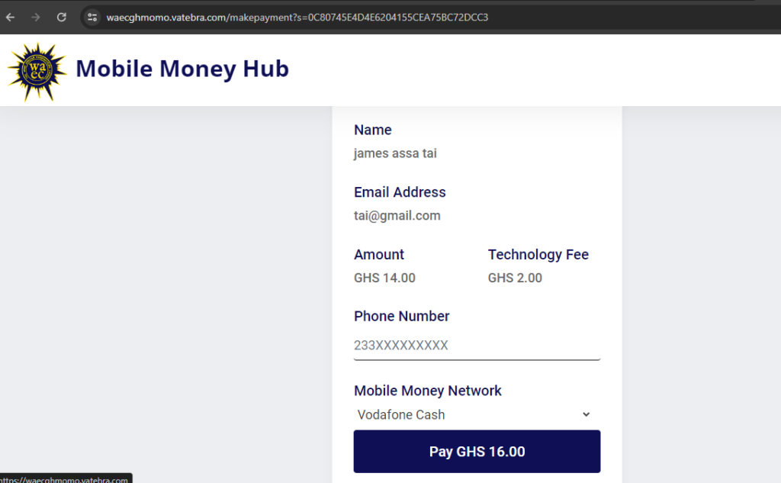Open the site information icon in address bar

(92, 18)
